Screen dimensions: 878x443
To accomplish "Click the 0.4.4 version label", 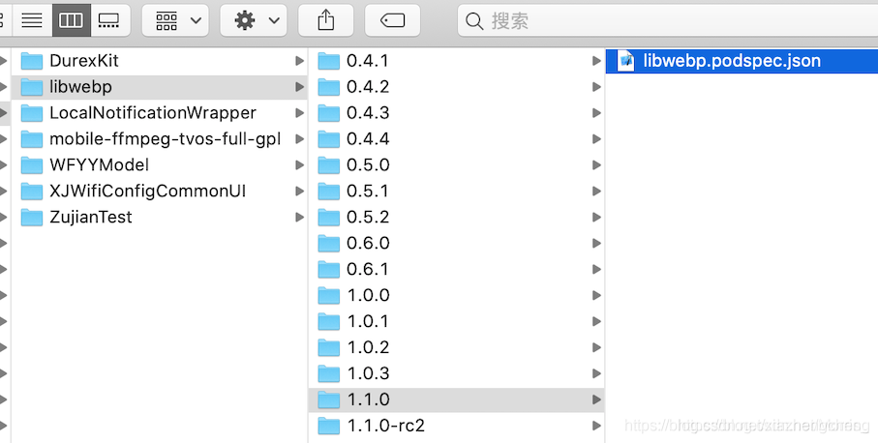I will tap(368, 138).
